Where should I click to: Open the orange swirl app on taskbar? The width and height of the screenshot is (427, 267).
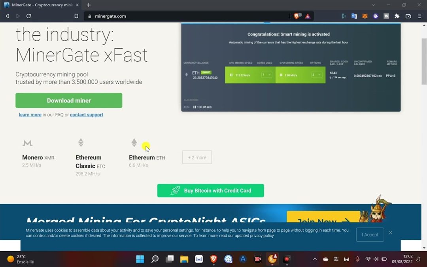272,259
